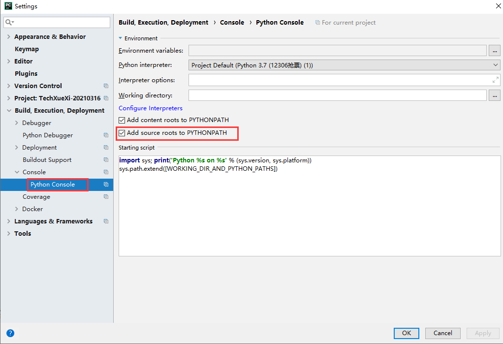Screen dimensions: 503x344
Task: Close the Settings dialog
Action: pyautogui.click(x=498, y=6)
